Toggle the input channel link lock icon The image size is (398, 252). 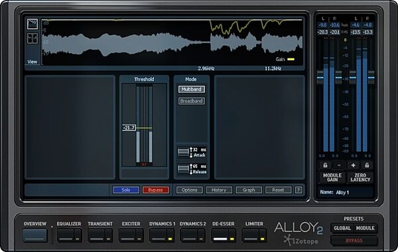(x=325, y=166)
